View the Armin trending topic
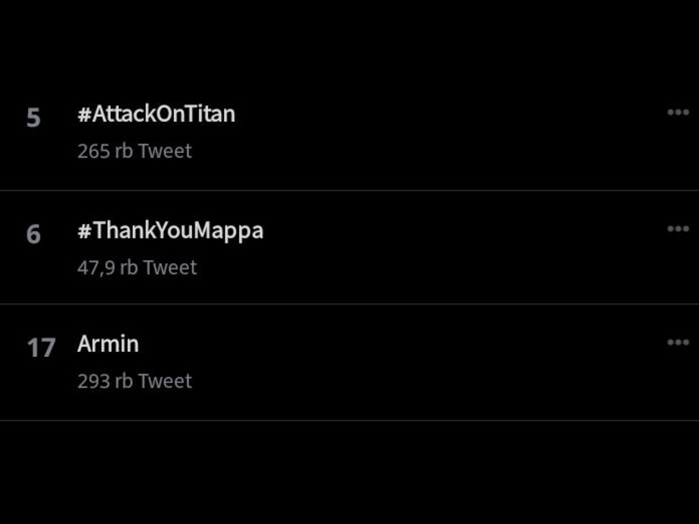The image size is (699, 524). click(x=108, y=344)
